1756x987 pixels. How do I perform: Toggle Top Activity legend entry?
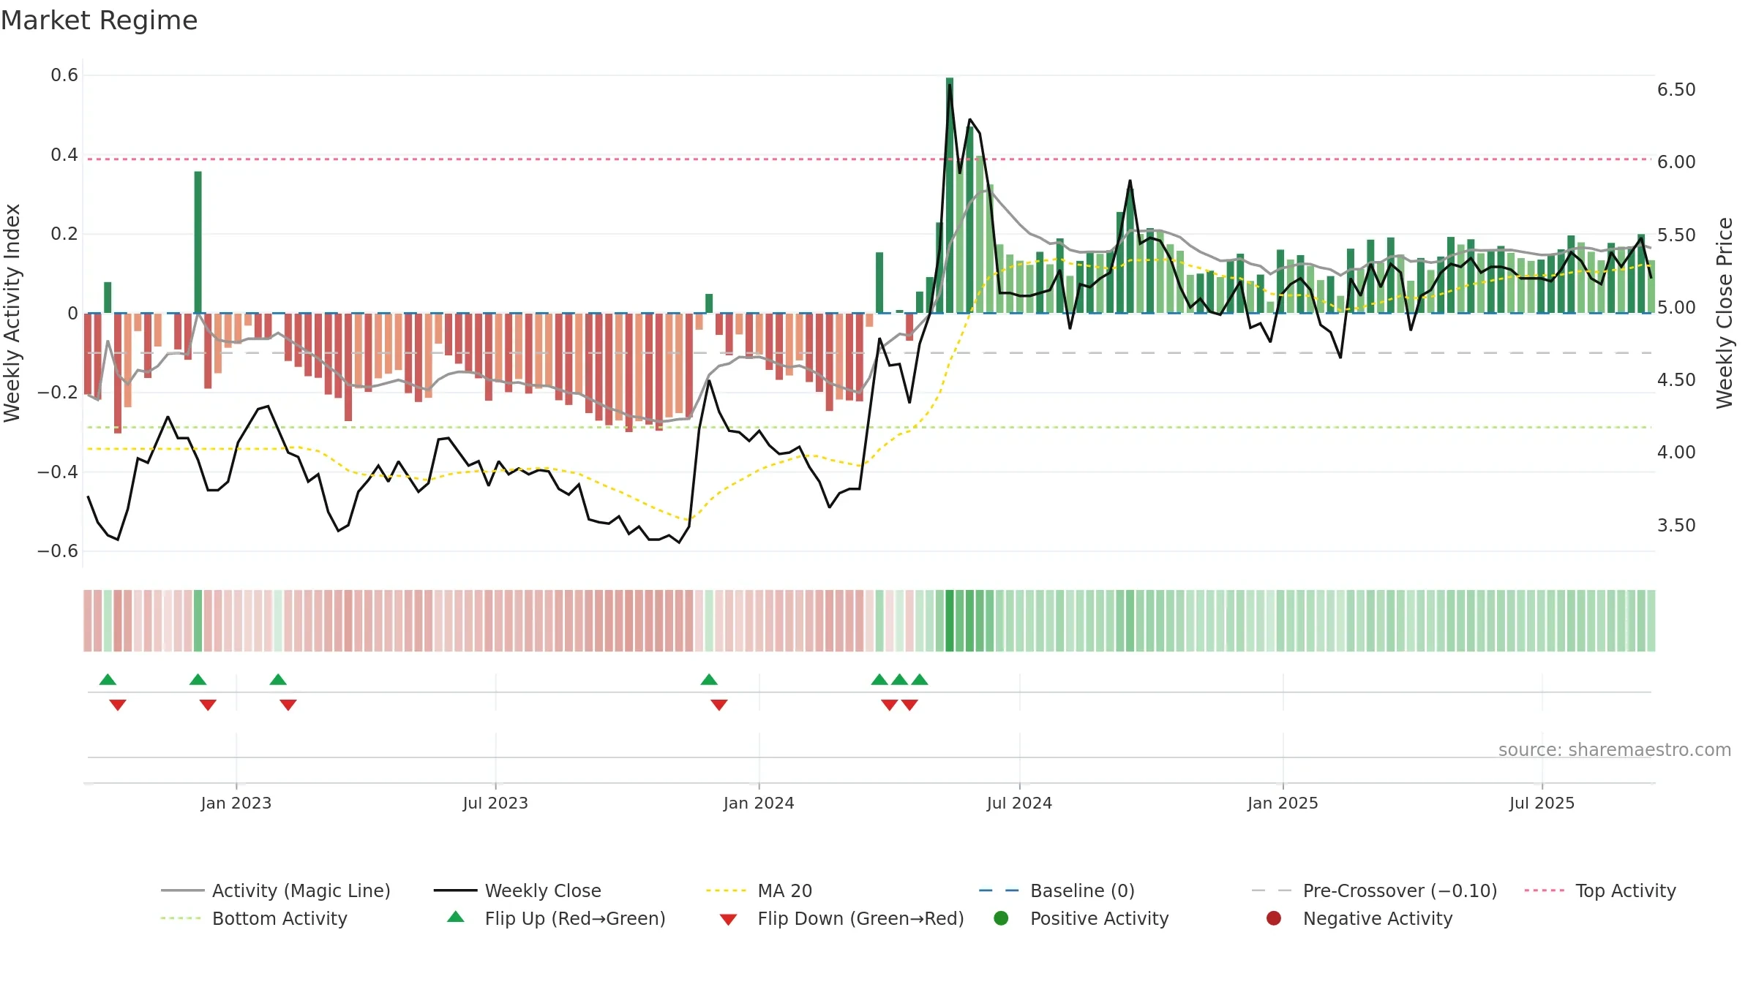(1600, 890)
